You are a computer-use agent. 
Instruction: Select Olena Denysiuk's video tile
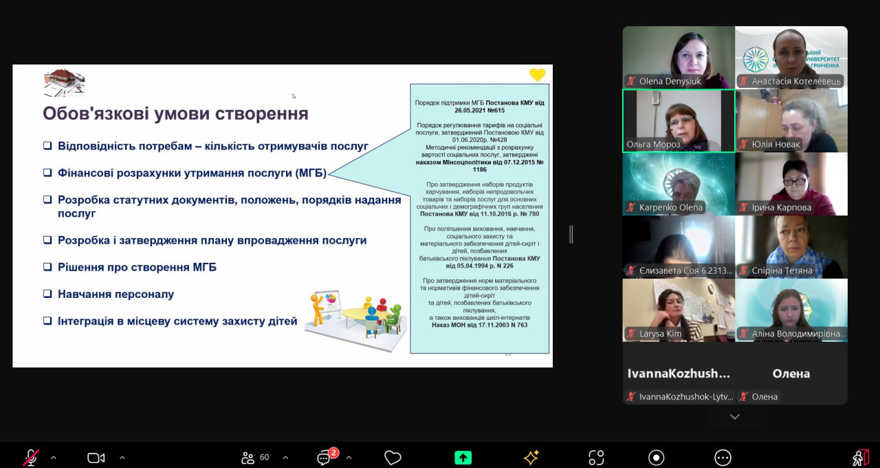click(x=679, y=58)
